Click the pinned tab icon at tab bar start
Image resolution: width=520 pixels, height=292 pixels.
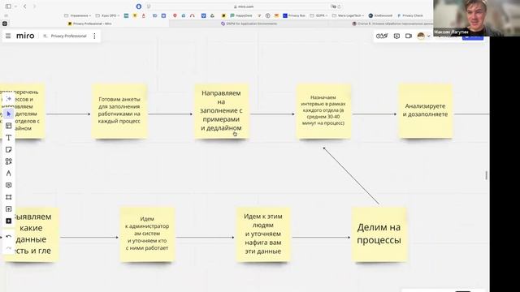click(5, 24)
